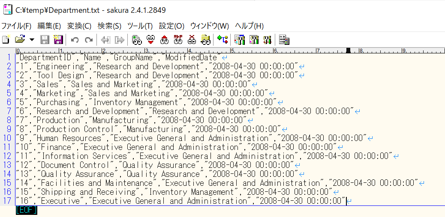Click "Sales and Marketing" in line 4

pyautogui.click(x=111, y=84)
